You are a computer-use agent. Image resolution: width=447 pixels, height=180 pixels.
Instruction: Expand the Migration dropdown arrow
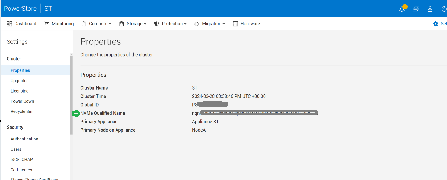(224, 24)
